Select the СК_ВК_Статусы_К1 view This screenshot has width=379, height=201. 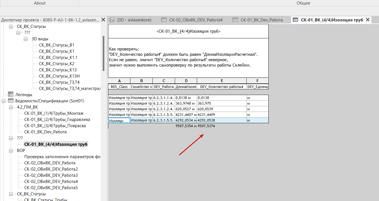tap(57, 51)
